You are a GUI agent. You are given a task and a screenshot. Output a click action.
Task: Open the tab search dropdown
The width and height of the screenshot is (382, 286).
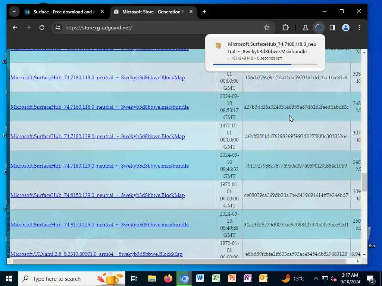pos(14,12)
